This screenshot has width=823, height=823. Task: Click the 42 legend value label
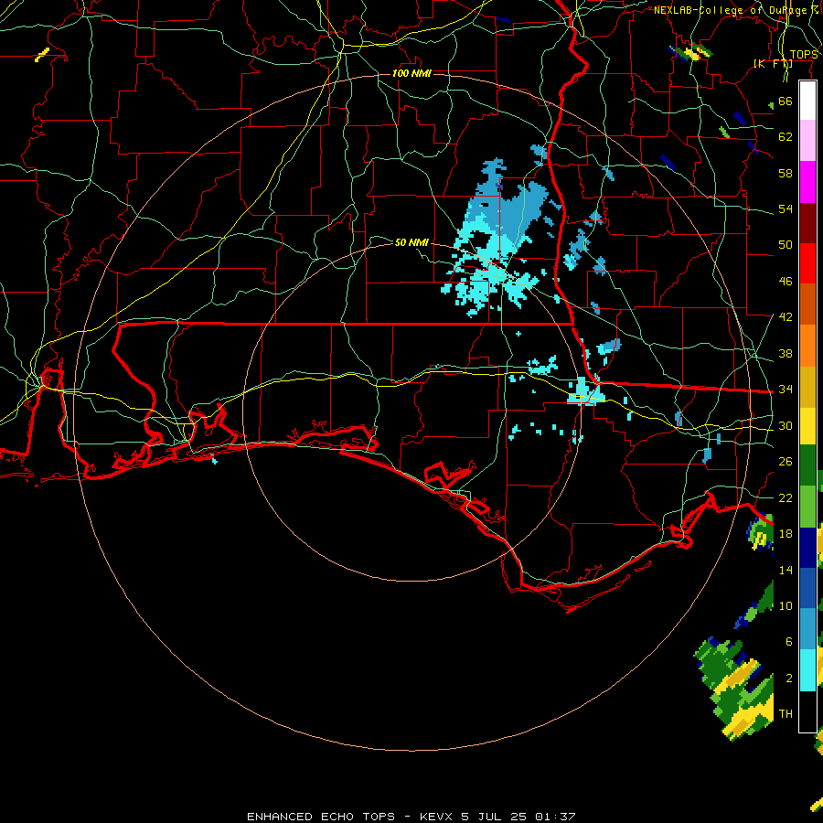(786, 317)
